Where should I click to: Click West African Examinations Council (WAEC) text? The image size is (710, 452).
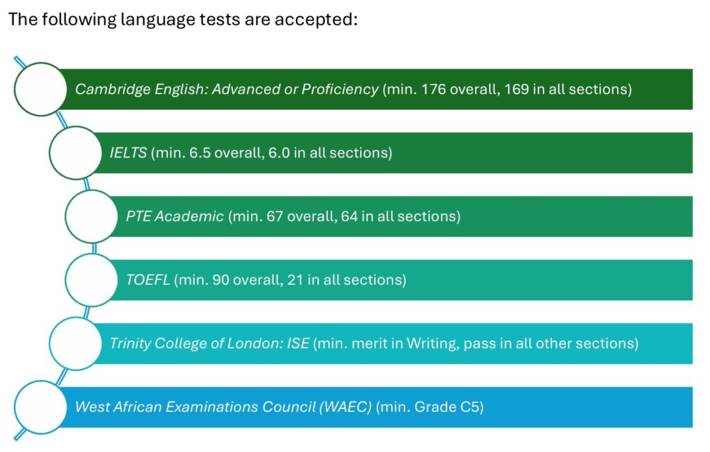pyautogui.click(x=223, y=407)
